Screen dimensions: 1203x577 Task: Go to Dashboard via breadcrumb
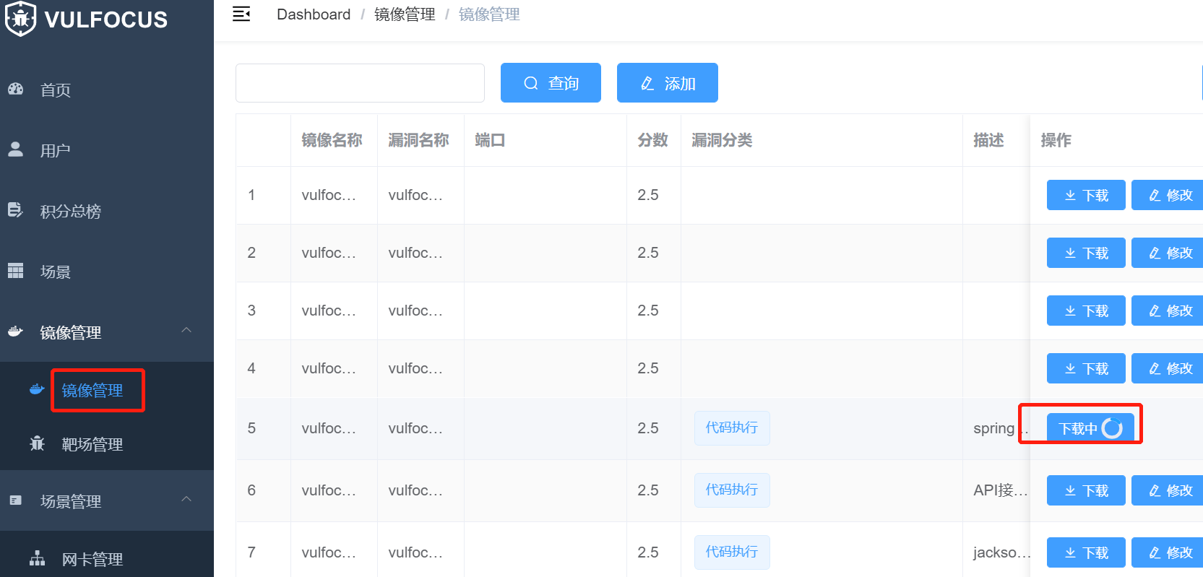pyautogui.click(x=314, y=14)
